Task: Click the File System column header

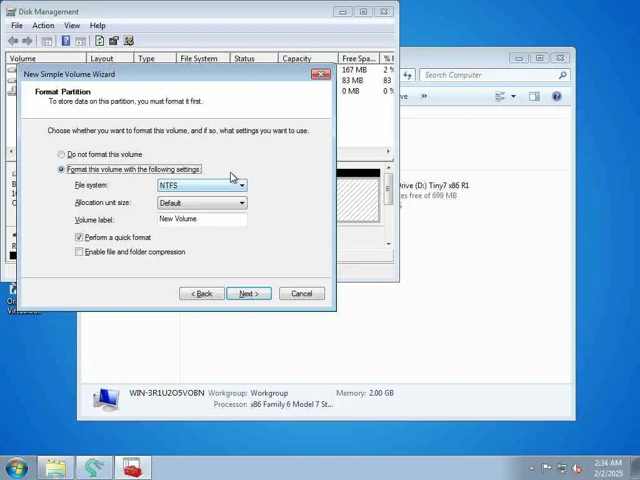Action: click(203, 58)
